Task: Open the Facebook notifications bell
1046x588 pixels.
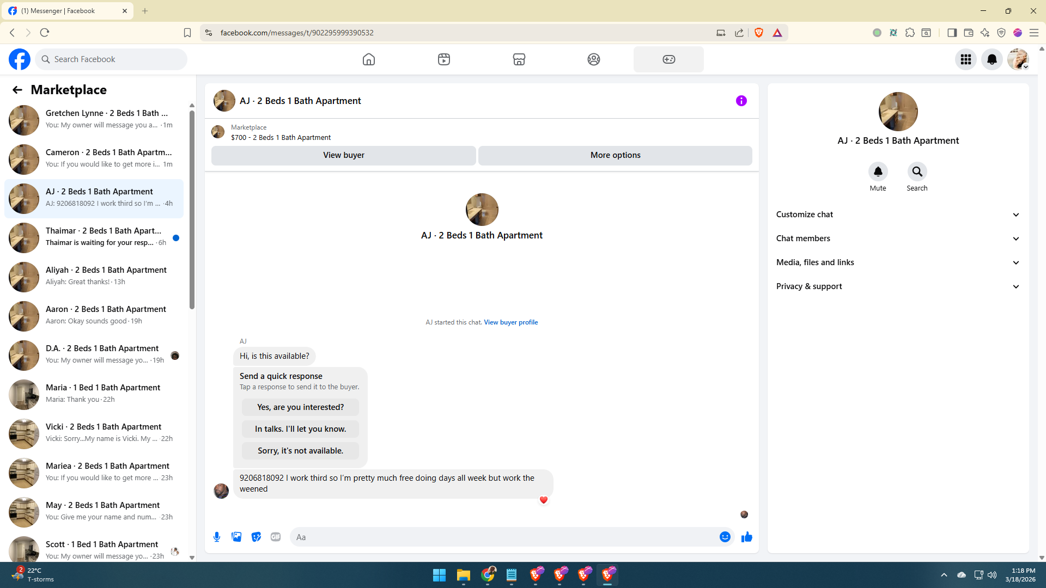Action: click(992, 59)
